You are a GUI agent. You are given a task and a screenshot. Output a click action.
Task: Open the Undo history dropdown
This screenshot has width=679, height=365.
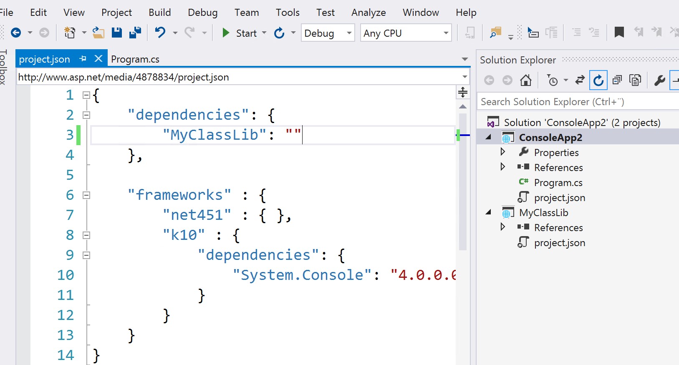click(175, 33)
